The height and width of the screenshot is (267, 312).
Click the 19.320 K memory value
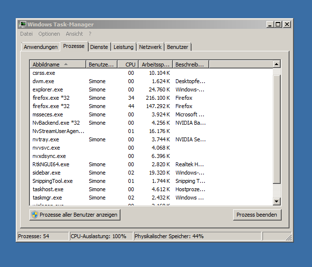pyautogui.click(x=160, y=173)
